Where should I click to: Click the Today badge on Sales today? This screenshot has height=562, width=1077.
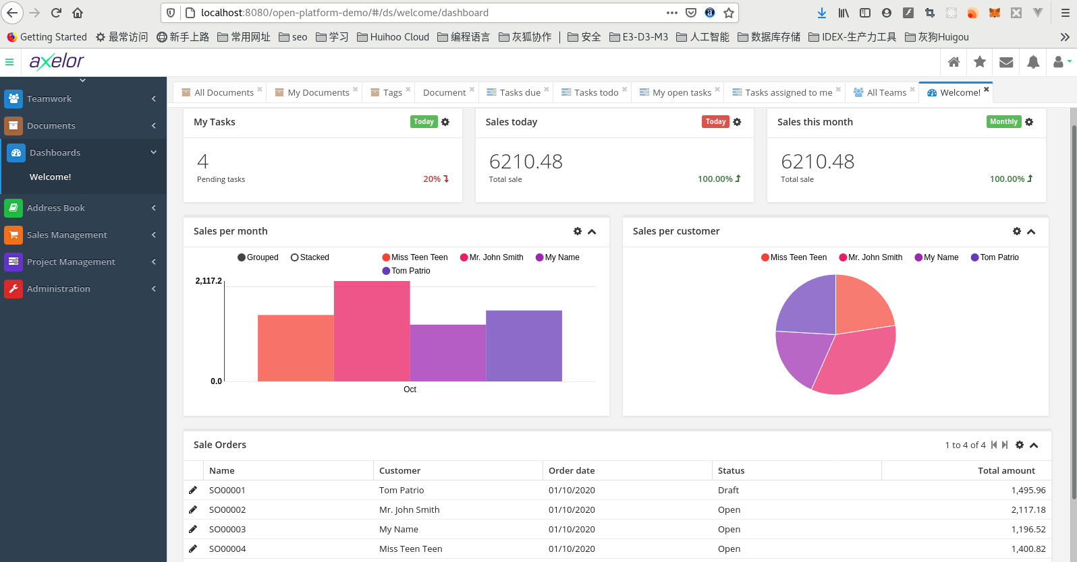click(x=715, y=122)
